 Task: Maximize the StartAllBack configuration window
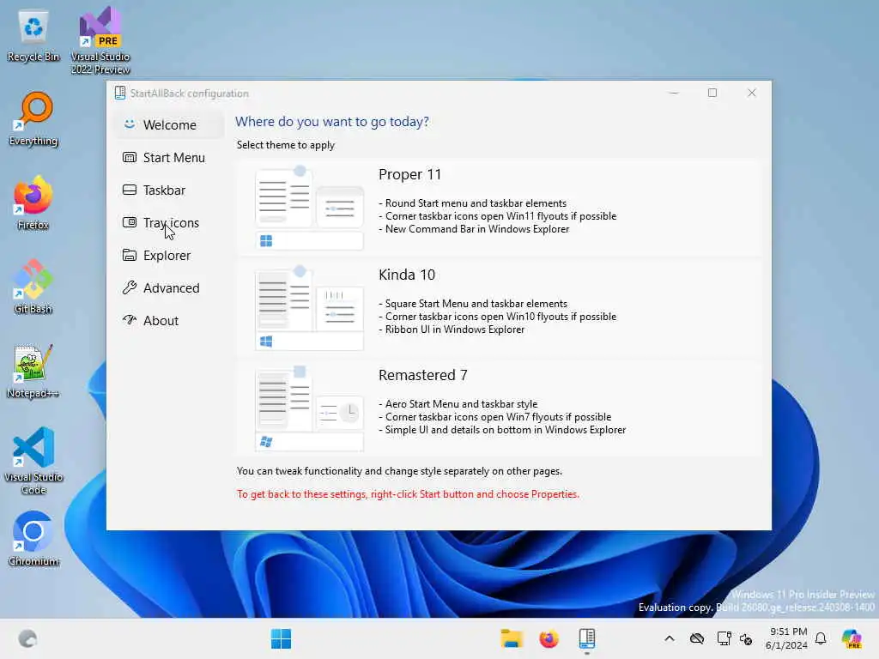coord(712,93)
